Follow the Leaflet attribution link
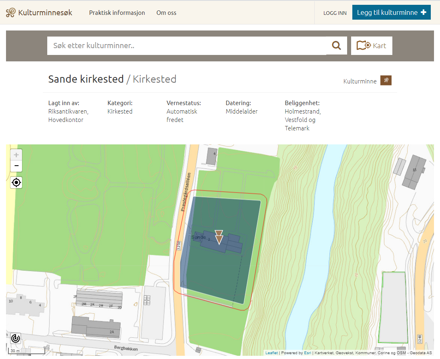This screenshot has height=359, width=440. (x=271, y=353)
